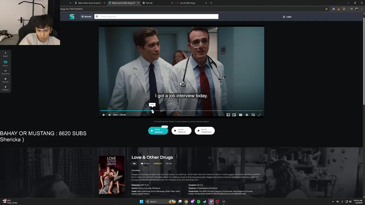Image resolution: width=365 pixels, height=205 pixels.
Task: Open the taskbar clock and date
Action: point(358,202)
